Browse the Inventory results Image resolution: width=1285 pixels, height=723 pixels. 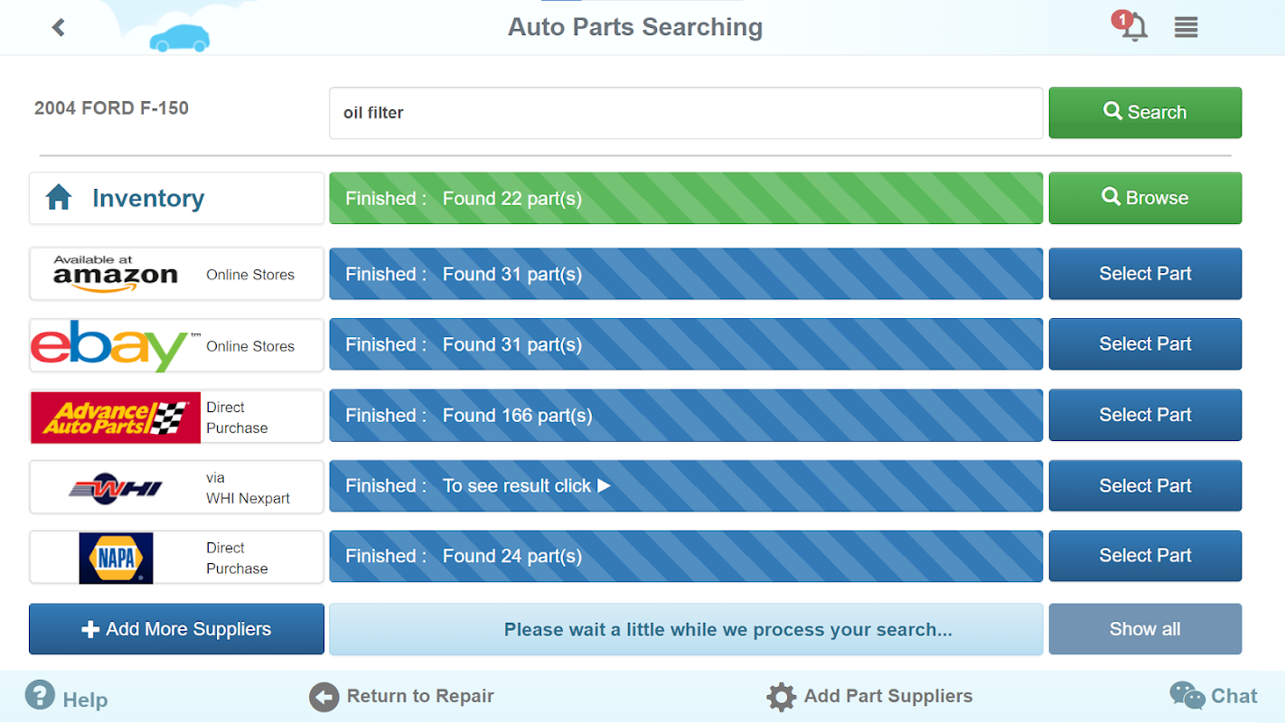(x=1145, y=198)
